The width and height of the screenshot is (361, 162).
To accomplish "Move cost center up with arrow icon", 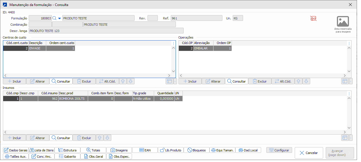I will point(123,81).
